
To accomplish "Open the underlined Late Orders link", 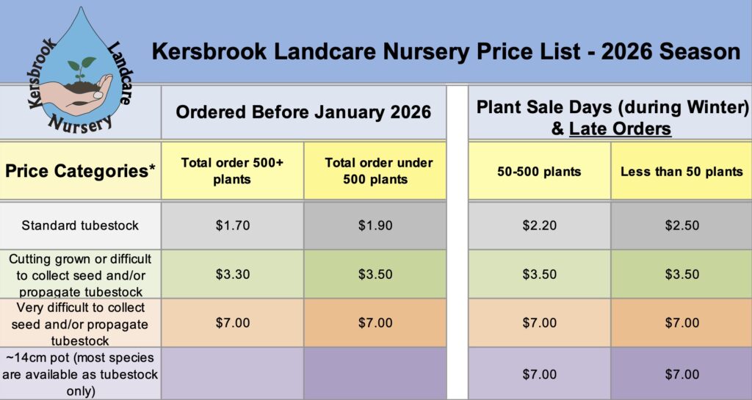I will pos(620,129).
